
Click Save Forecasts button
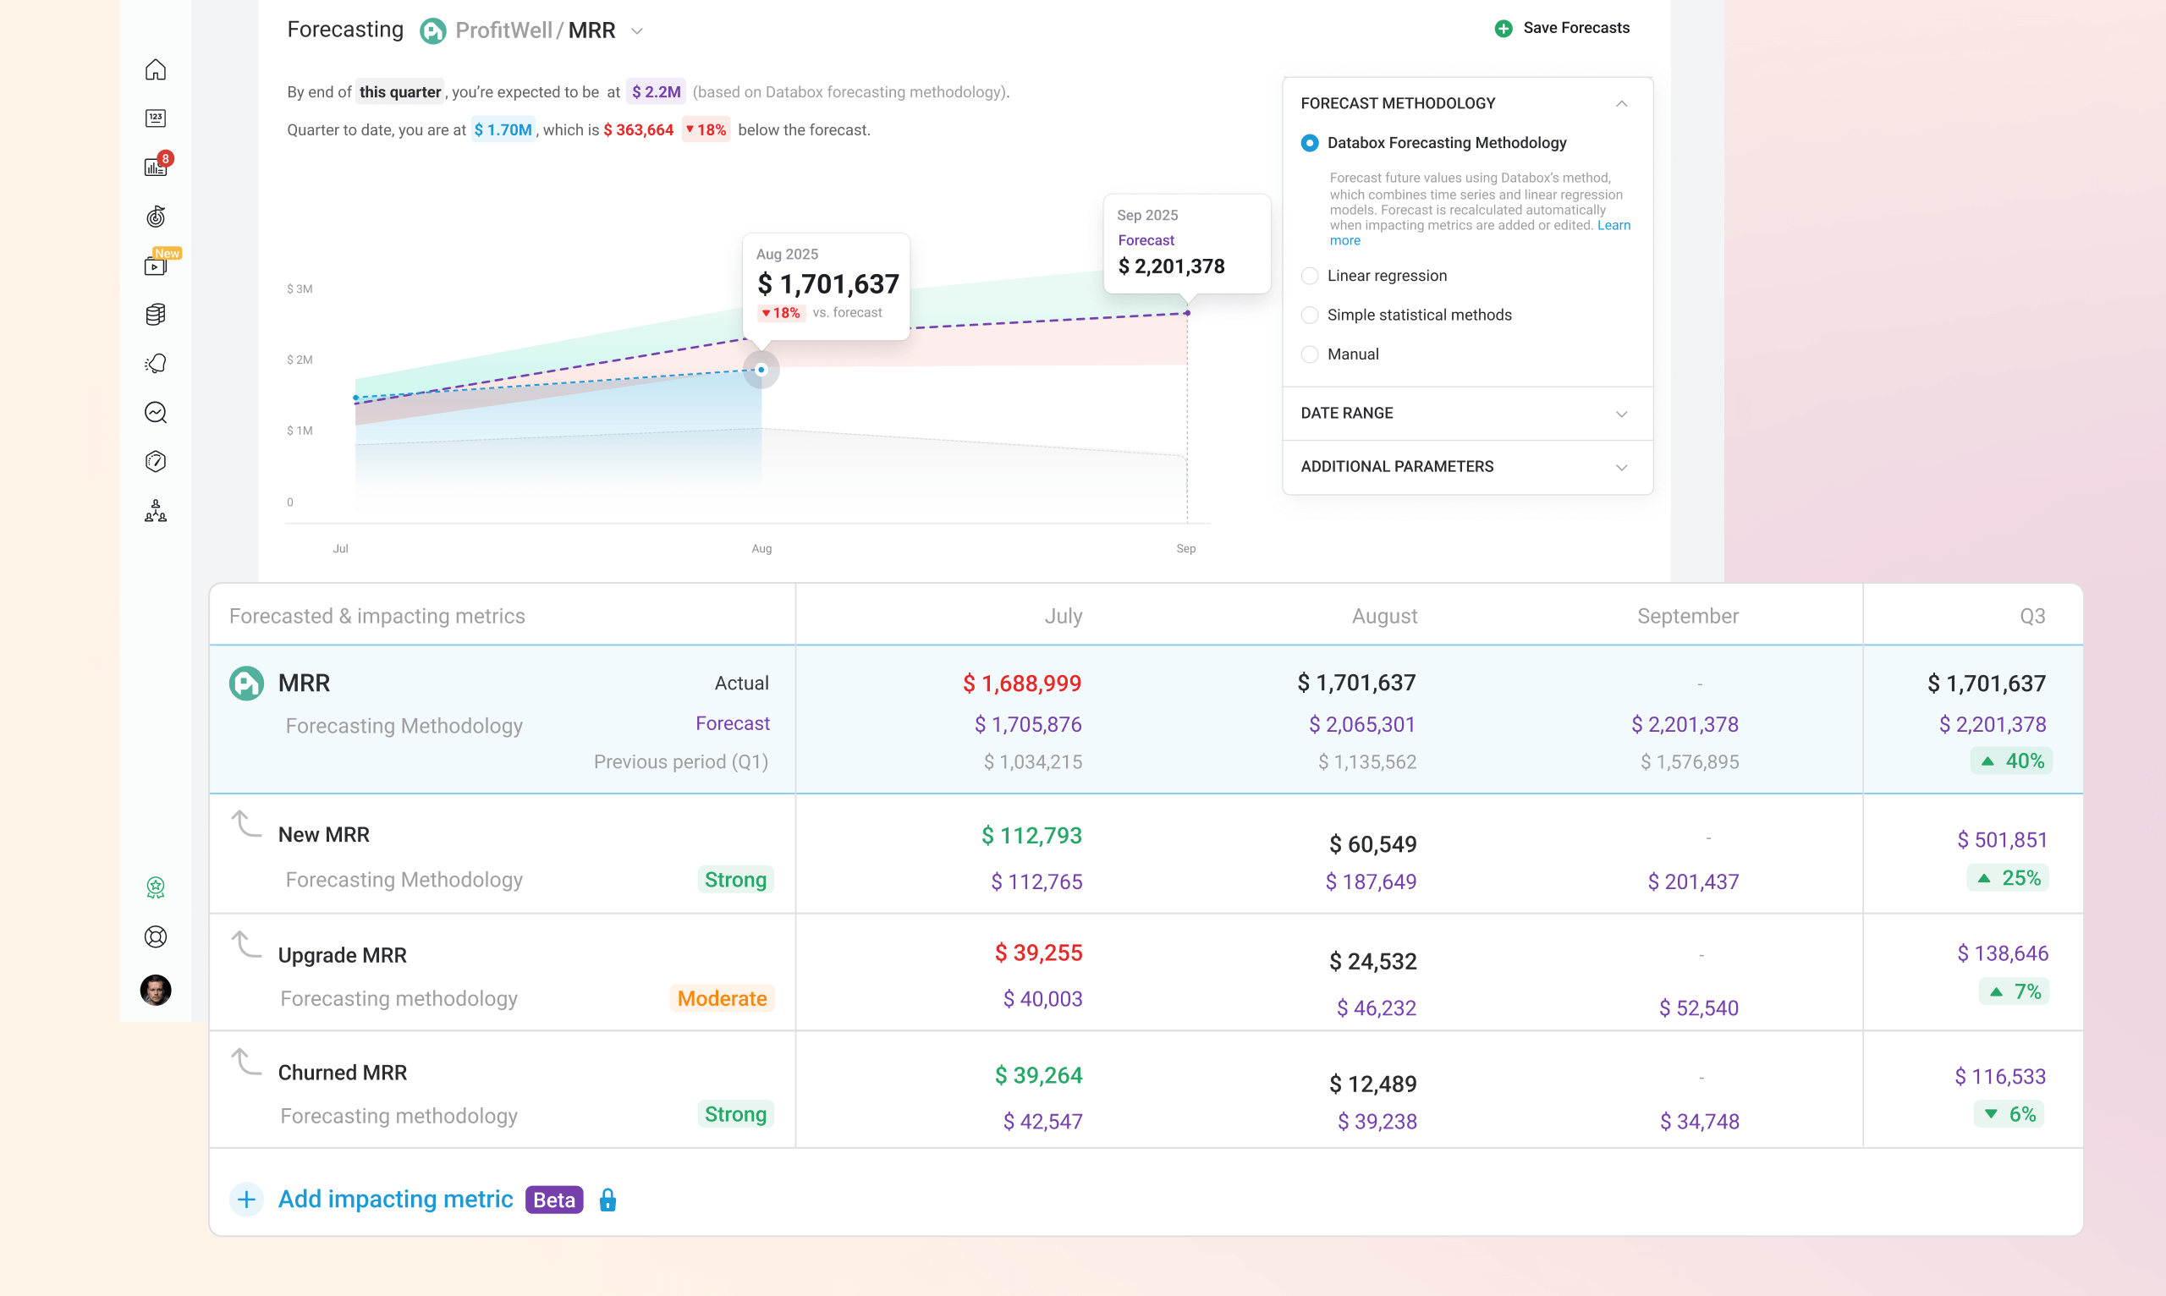[1562, 28]
